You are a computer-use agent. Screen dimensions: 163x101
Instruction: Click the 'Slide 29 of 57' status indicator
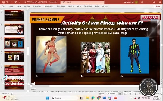point(5,93)
